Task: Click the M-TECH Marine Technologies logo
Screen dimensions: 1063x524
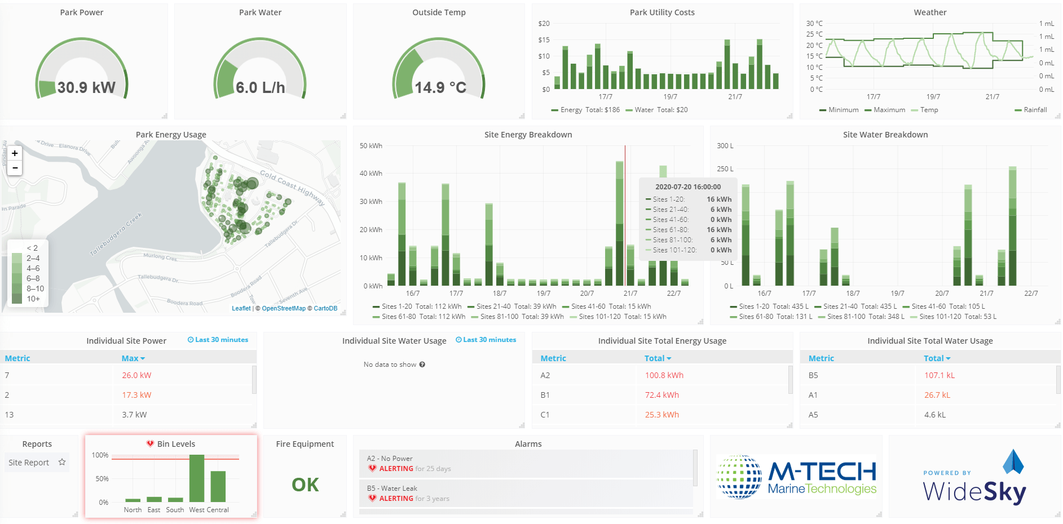Action: (796, 477)
